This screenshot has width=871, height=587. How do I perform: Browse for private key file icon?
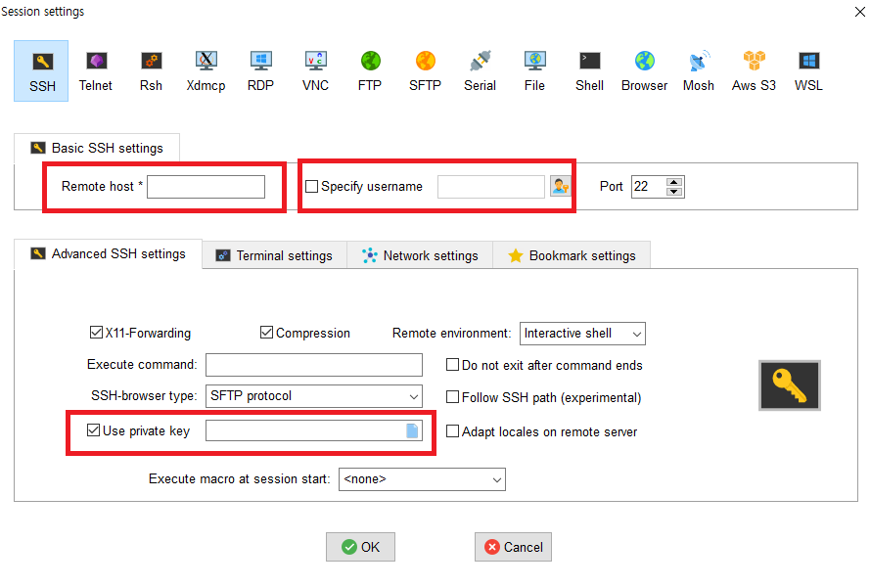pos(412,430)
